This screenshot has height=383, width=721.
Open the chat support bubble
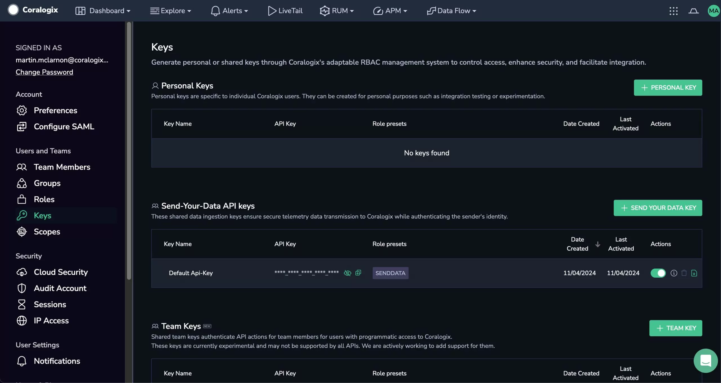tap(706, 361)
